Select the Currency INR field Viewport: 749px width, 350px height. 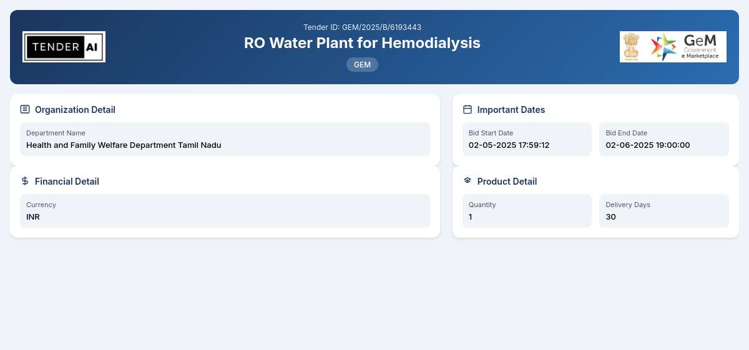pyautogui.click(x=225, y=211)
